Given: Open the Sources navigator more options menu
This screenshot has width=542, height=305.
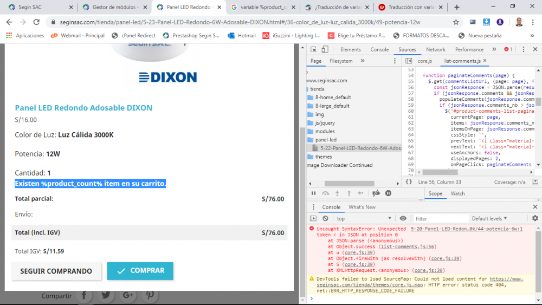Looking at the screenshot, I should (x=395, y=61).
